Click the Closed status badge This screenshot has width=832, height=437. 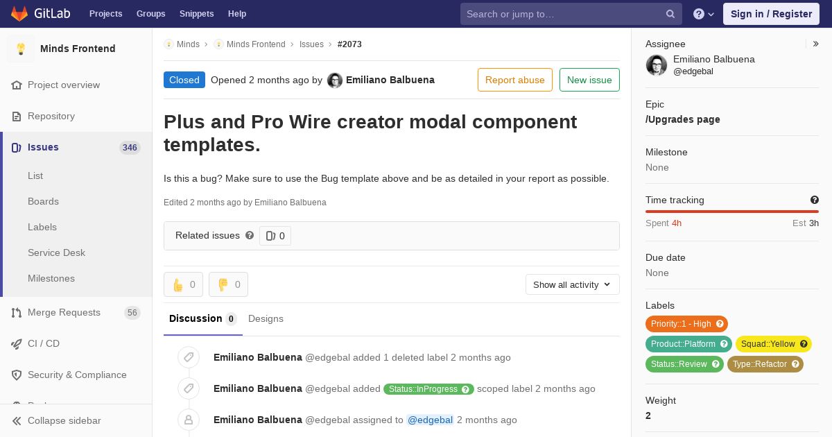coord(184,80)
